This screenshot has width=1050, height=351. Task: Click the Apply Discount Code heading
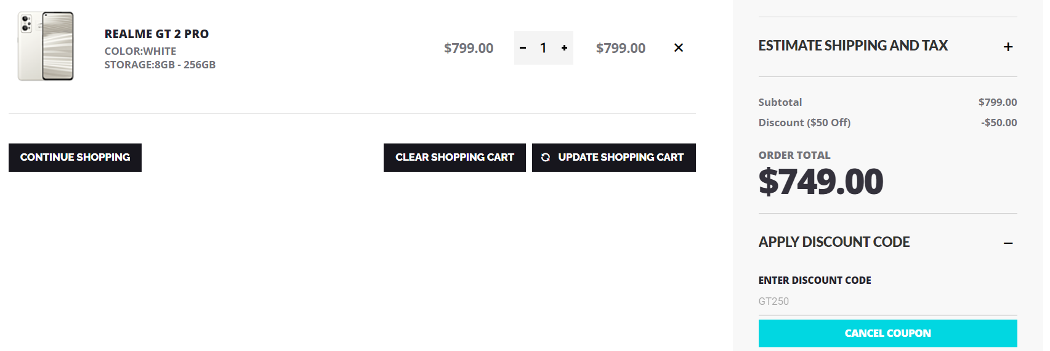(834, 242)
